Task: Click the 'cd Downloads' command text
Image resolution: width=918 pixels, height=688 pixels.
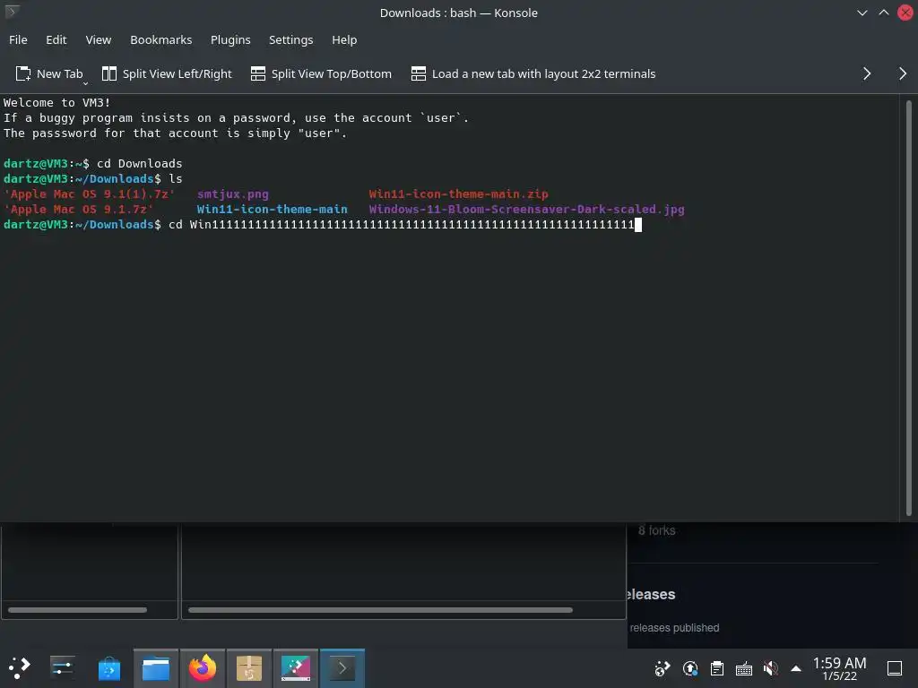Action: click(139, 164)
